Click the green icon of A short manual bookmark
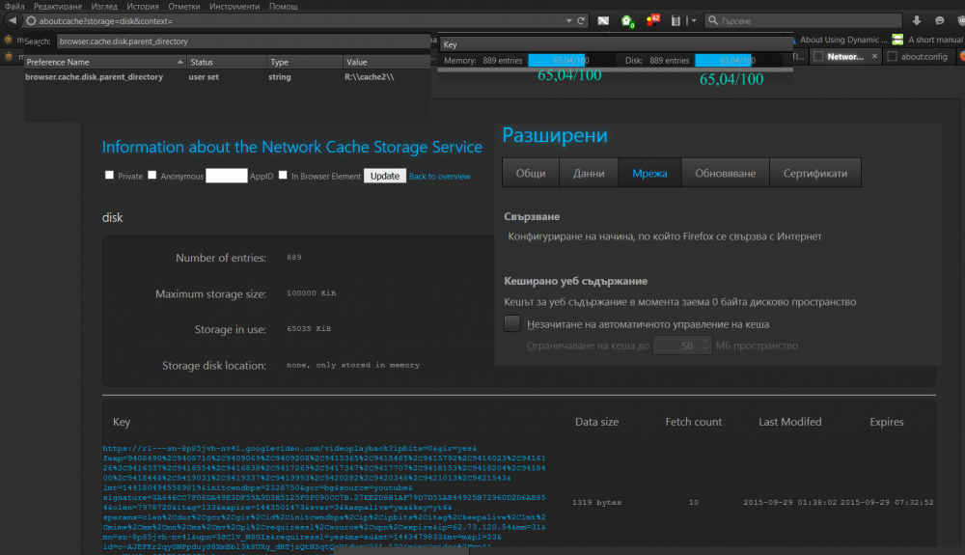Screen dimensions: 965x555 point(897,40)
